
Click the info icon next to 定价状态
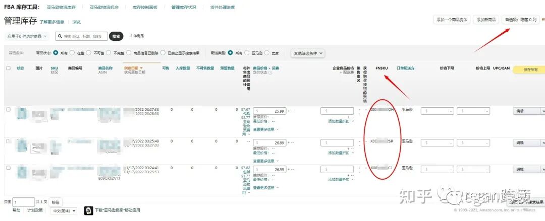(x=270, y=72)
